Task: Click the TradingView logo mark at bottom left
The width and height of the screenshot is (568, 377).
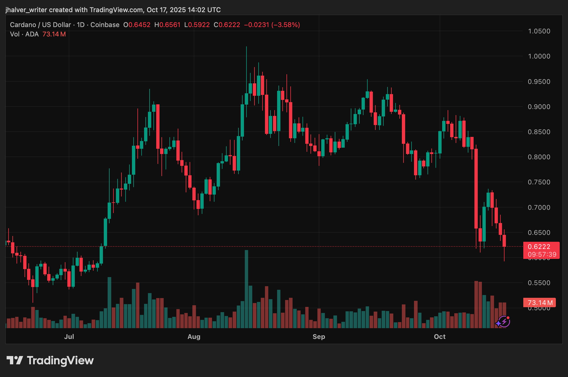Action: pos(15,360)
